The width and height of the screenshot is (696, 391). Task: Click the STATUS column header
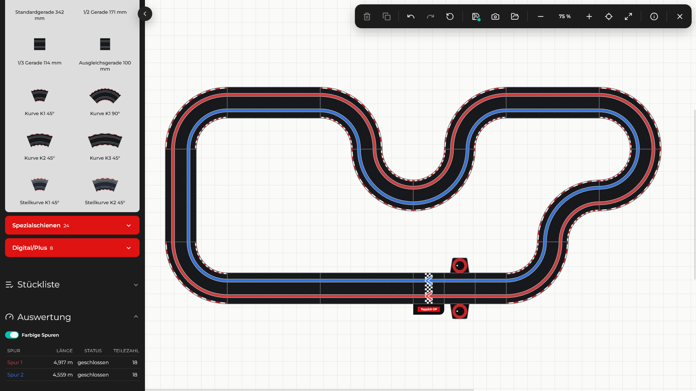pos(93,350)
